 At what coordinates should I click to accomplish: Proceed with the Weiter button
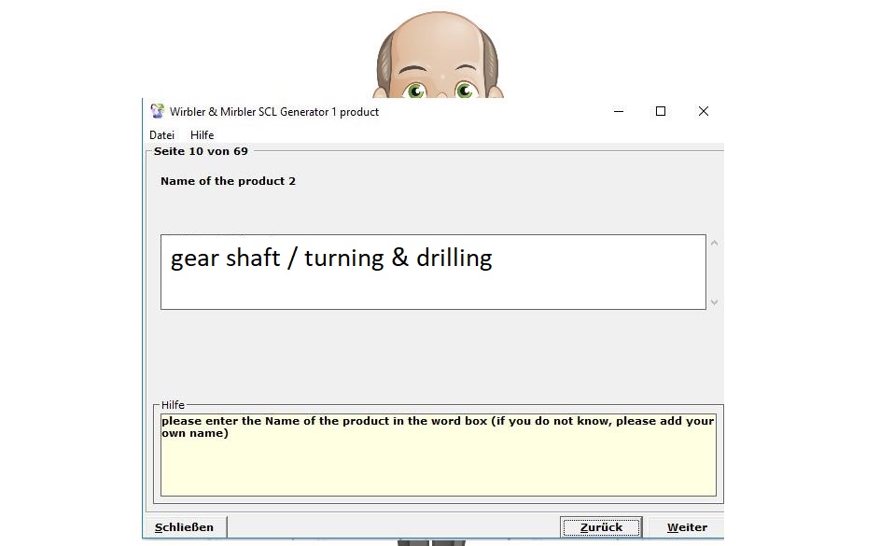687,527
